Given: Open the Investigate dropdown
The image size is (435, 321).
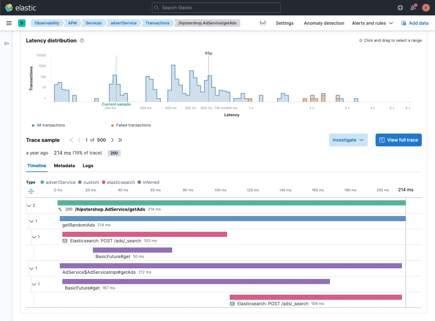Looking at the screenshot, I should pos(348,140).
